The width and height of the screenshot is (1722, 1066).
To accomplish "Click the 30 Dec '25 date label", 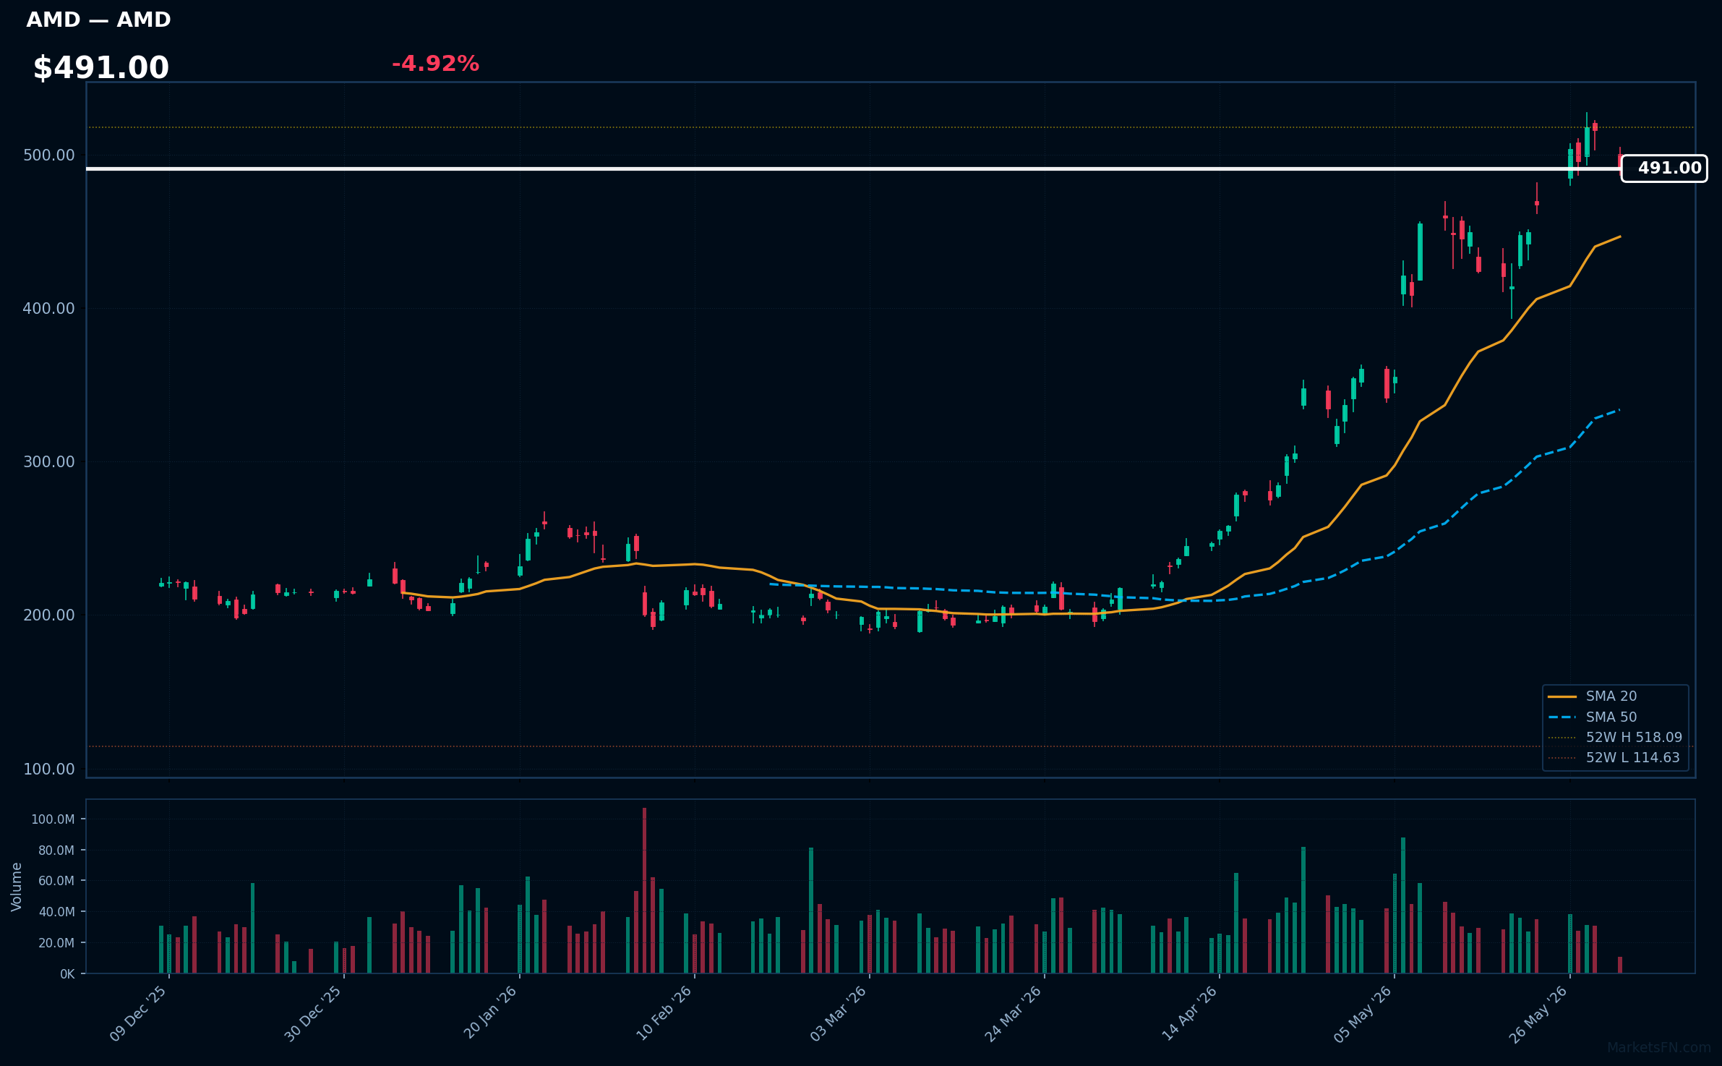I will pos(313,1014).
